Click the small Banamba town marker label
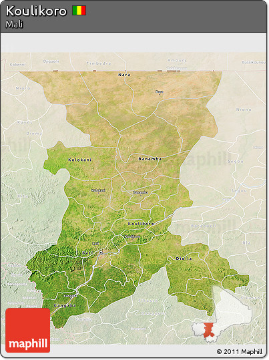269x360 pixels. click(140, 192)
